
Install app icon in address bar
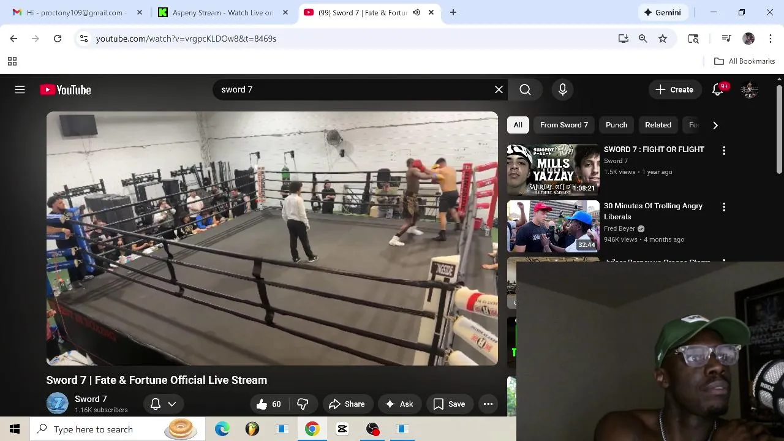[624, 39]
